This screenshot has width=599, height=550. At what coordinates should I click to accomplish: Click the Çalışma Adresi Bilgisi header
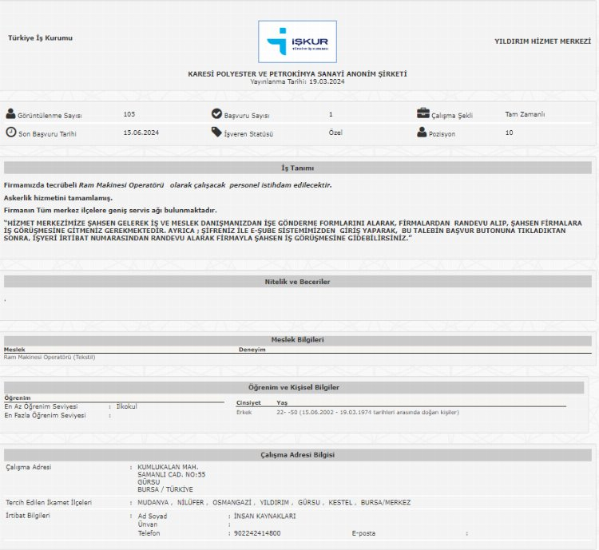(x=297, y=455)
